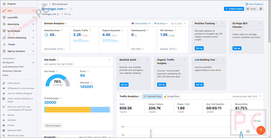Click the Share button
This screenshot has width=271, height=138.
(x=251, y=9)
